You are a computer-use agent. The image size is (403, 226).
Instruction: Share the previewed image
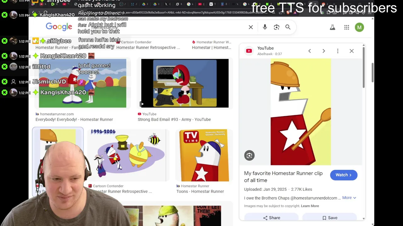271,218
